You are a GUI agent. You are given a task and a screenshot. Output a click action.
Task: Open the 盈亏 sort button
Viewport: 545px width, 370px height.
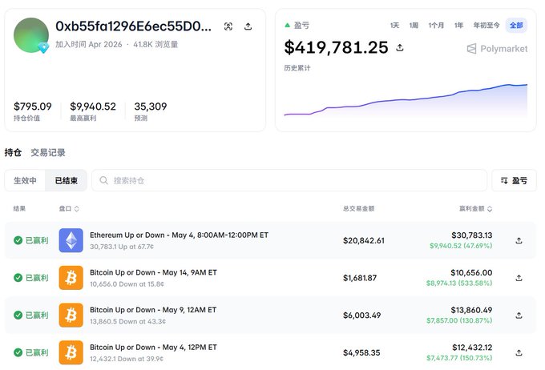coord(514,180)
